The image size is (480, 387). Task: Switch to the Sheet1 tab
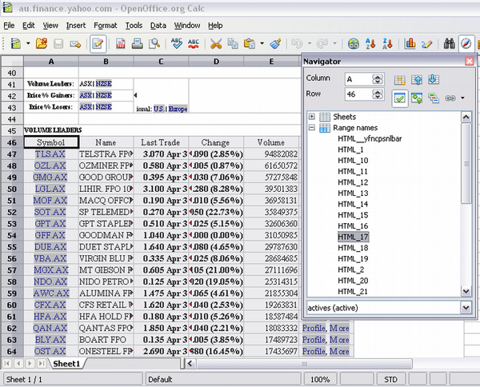tap(66, 364)
